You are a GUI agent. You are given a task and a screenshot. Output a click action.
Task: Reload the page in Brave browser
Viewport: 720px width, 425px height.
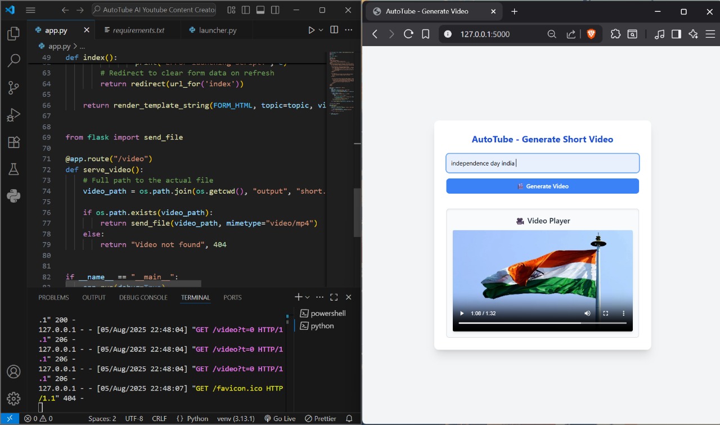pyautogui.click(x=408, y=34)
